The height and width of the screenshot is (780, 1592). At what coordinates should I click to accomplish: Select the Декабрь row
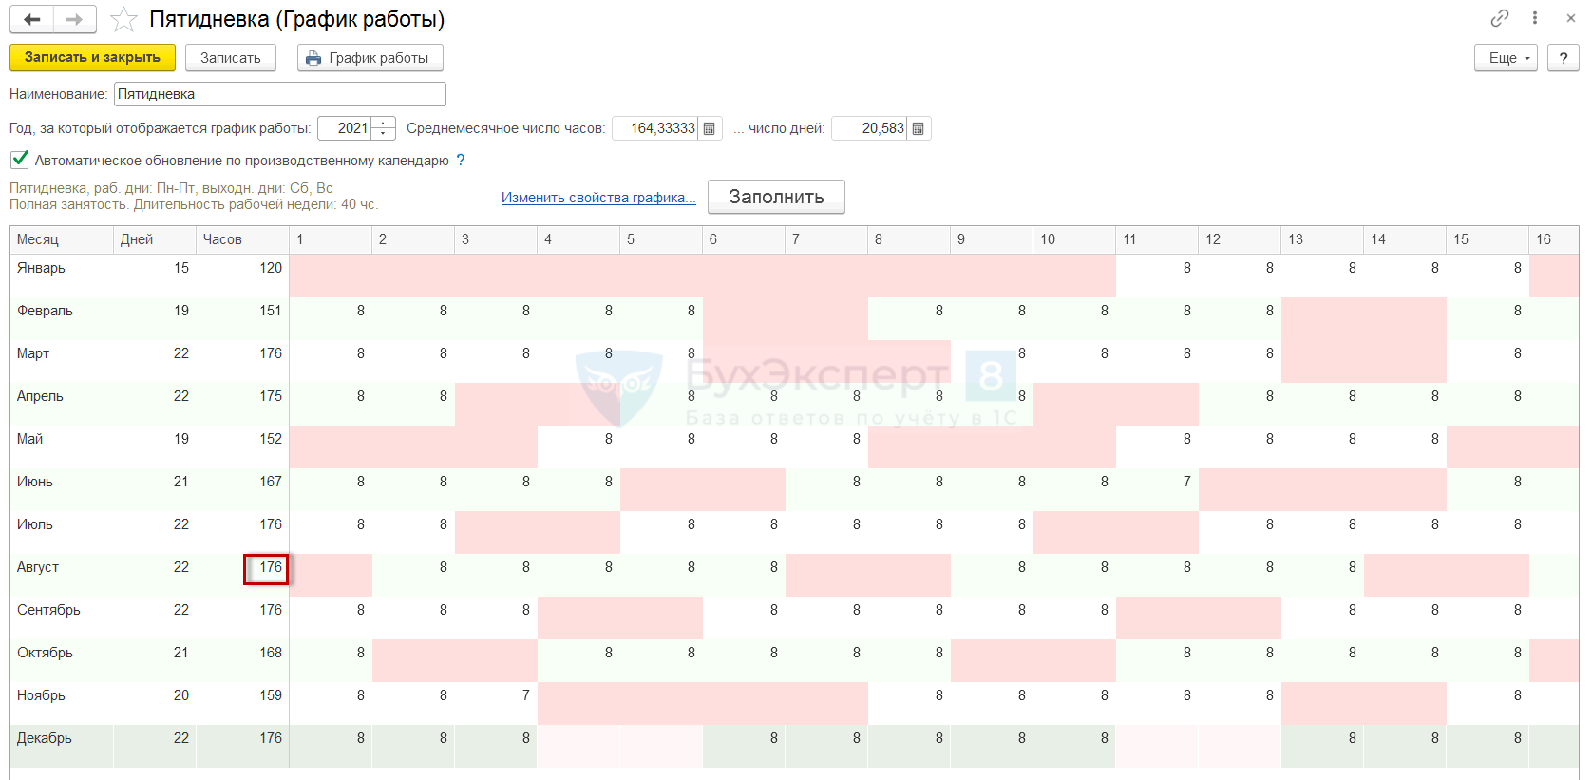[x=794, y=746]
